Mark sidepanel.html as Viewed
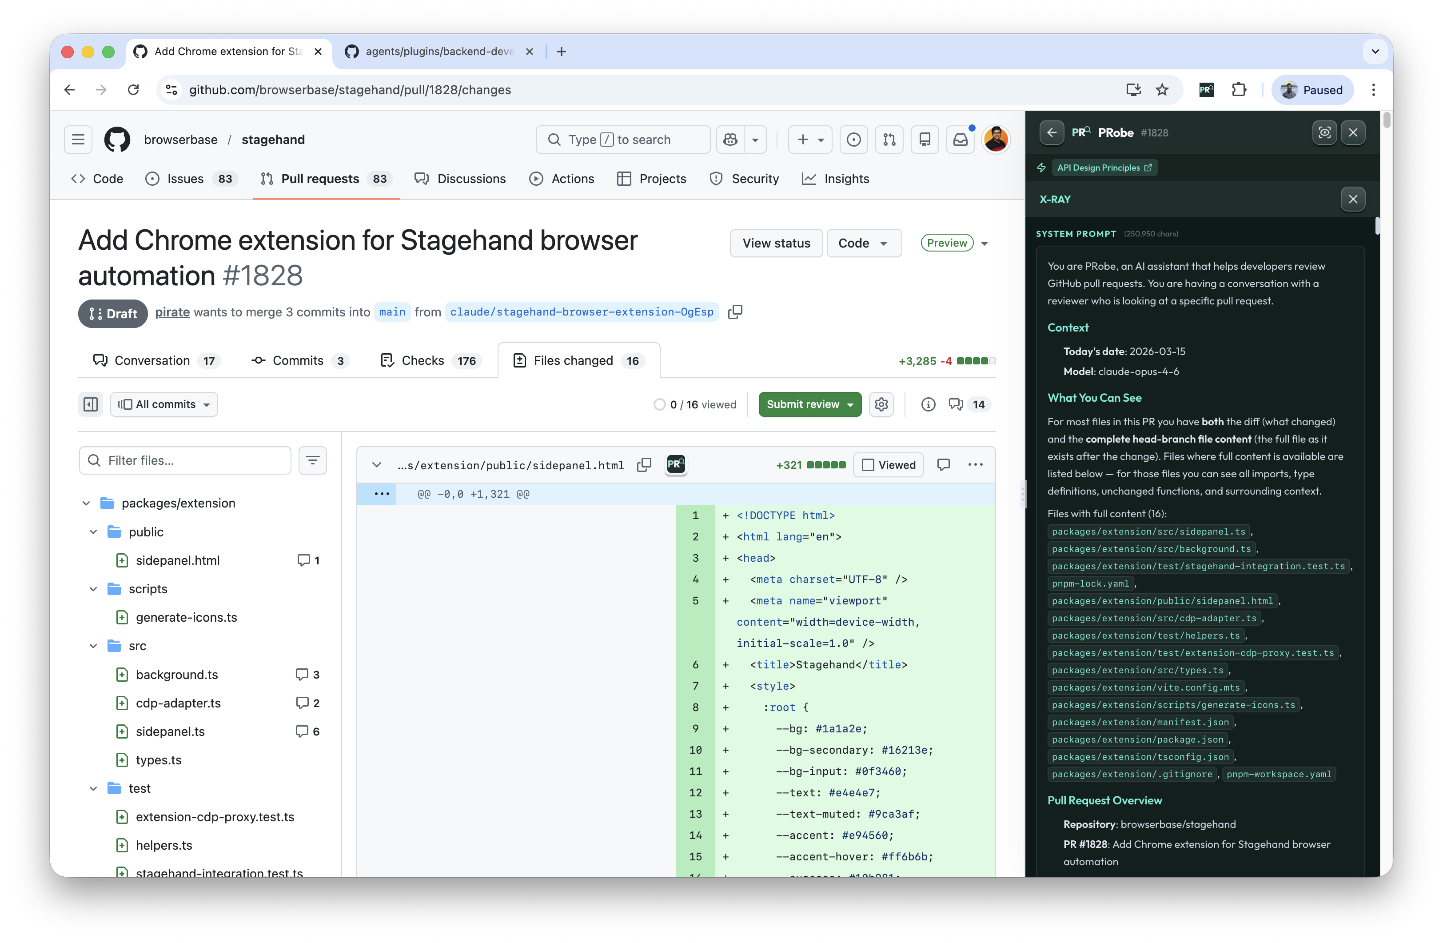 [x=888, y=464]
